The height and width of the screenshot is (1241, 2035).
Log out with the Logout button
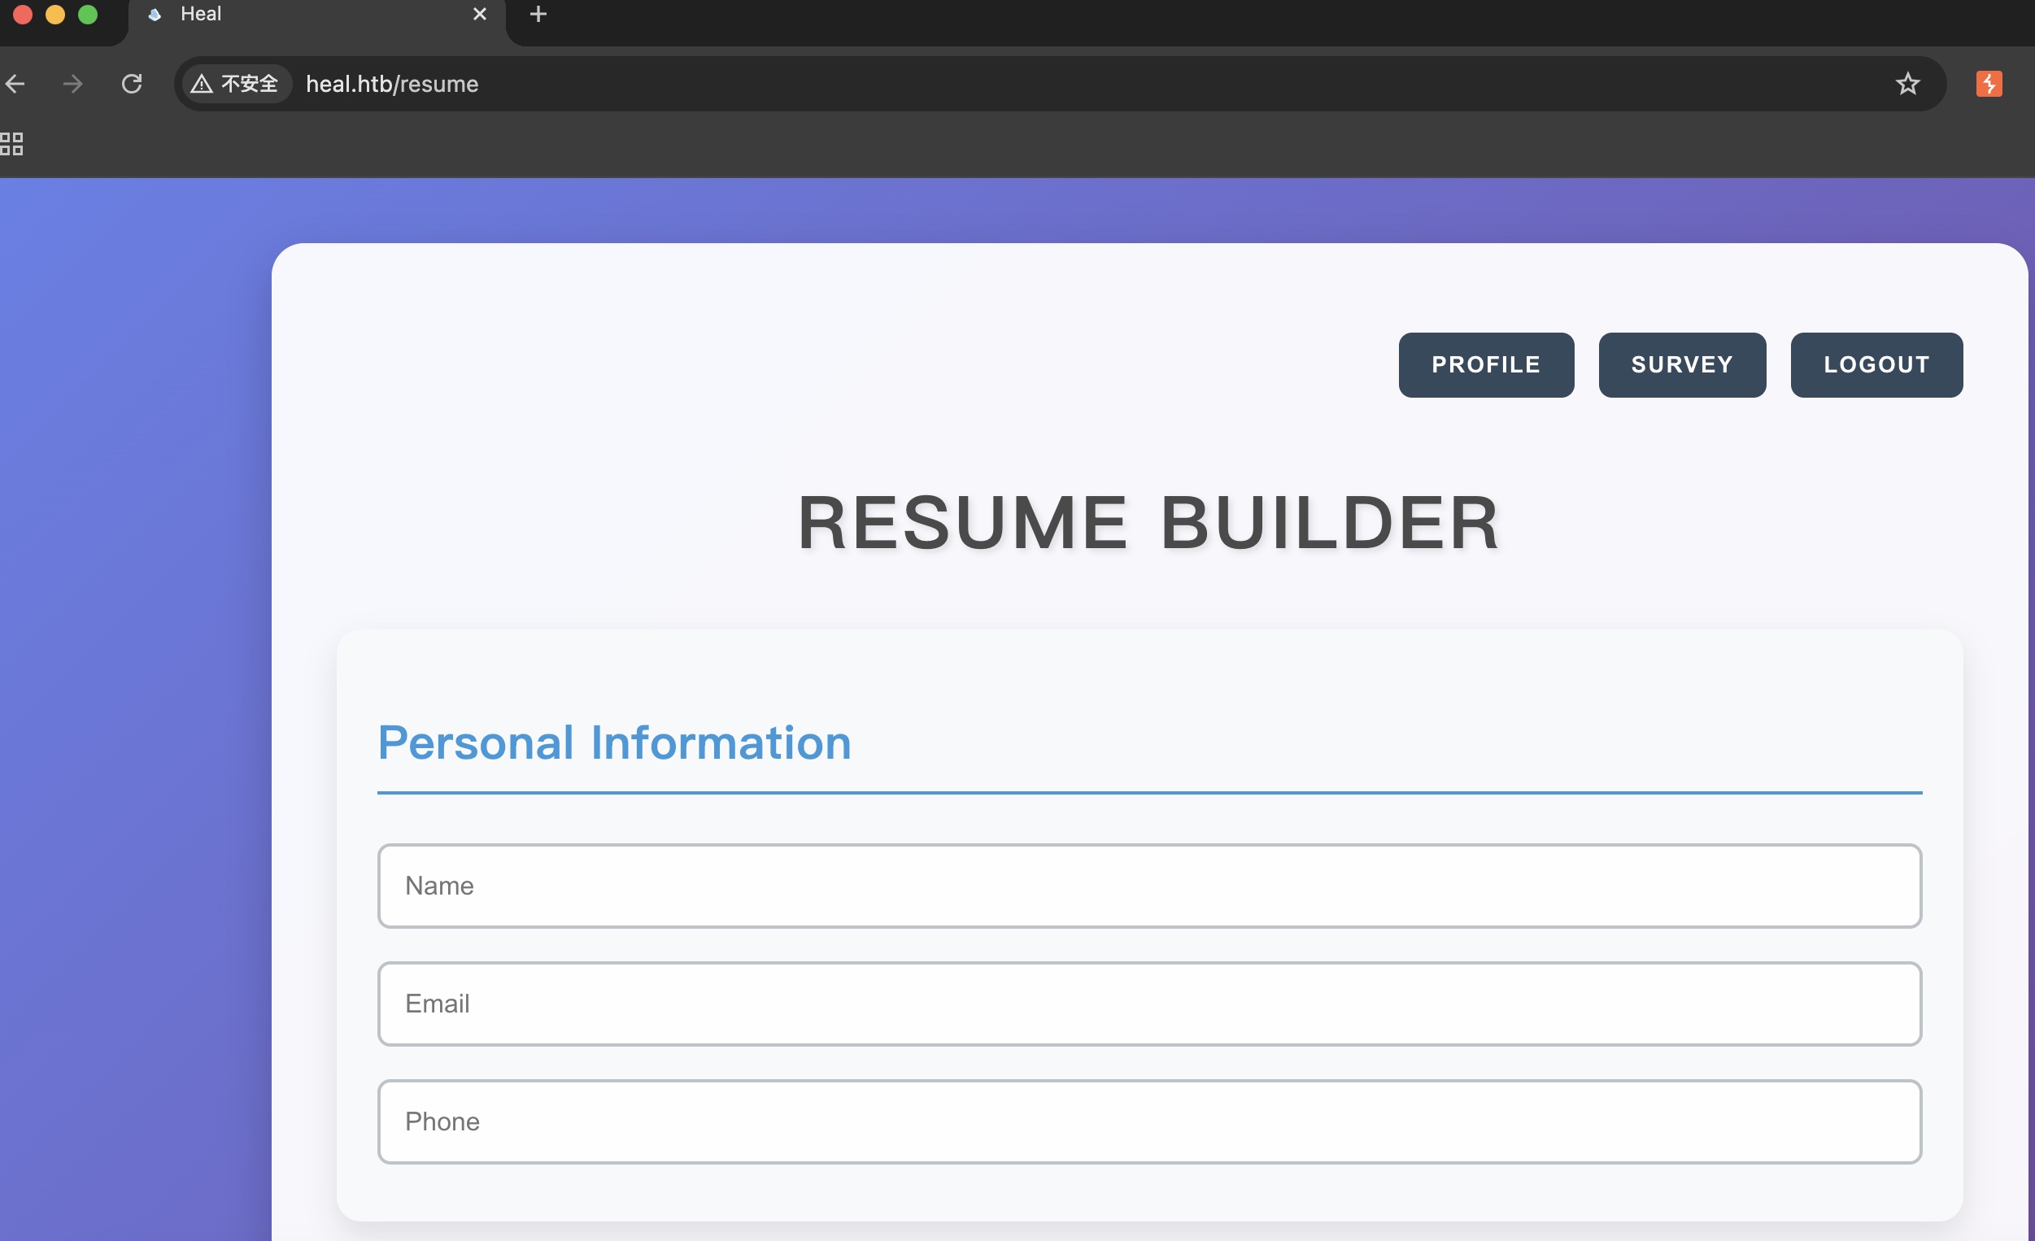coord(1876,365)
